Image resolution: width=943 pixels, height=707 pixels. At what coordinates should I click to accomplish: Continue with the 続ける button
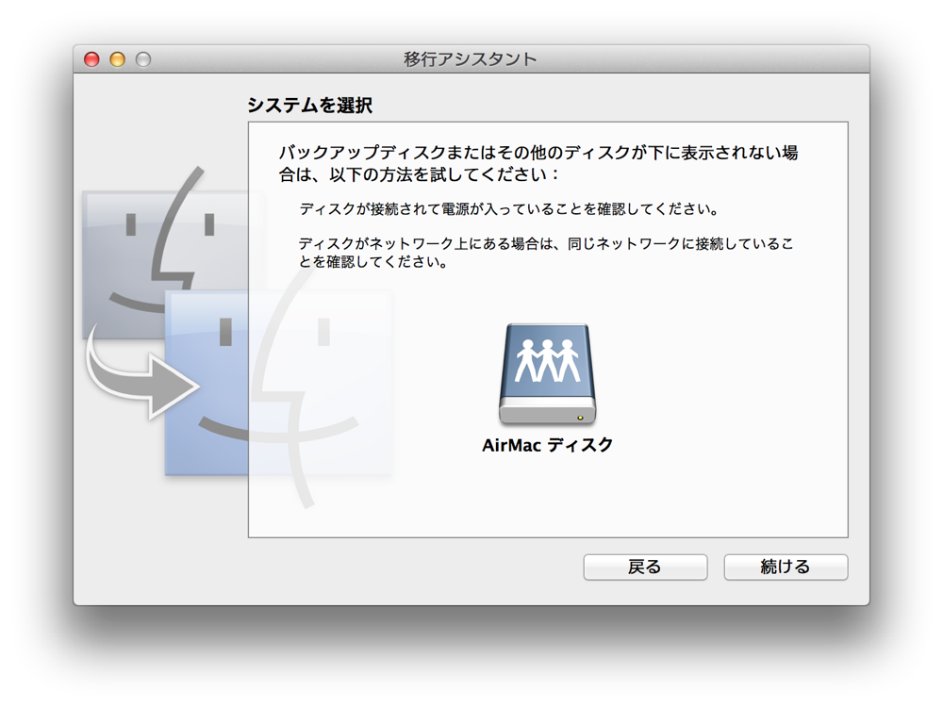click(786, 567)
